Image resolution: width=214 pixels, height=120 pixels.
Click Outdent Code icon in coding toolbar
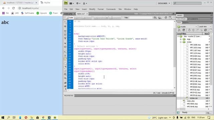pyautogui.click(x=65, y=86)
